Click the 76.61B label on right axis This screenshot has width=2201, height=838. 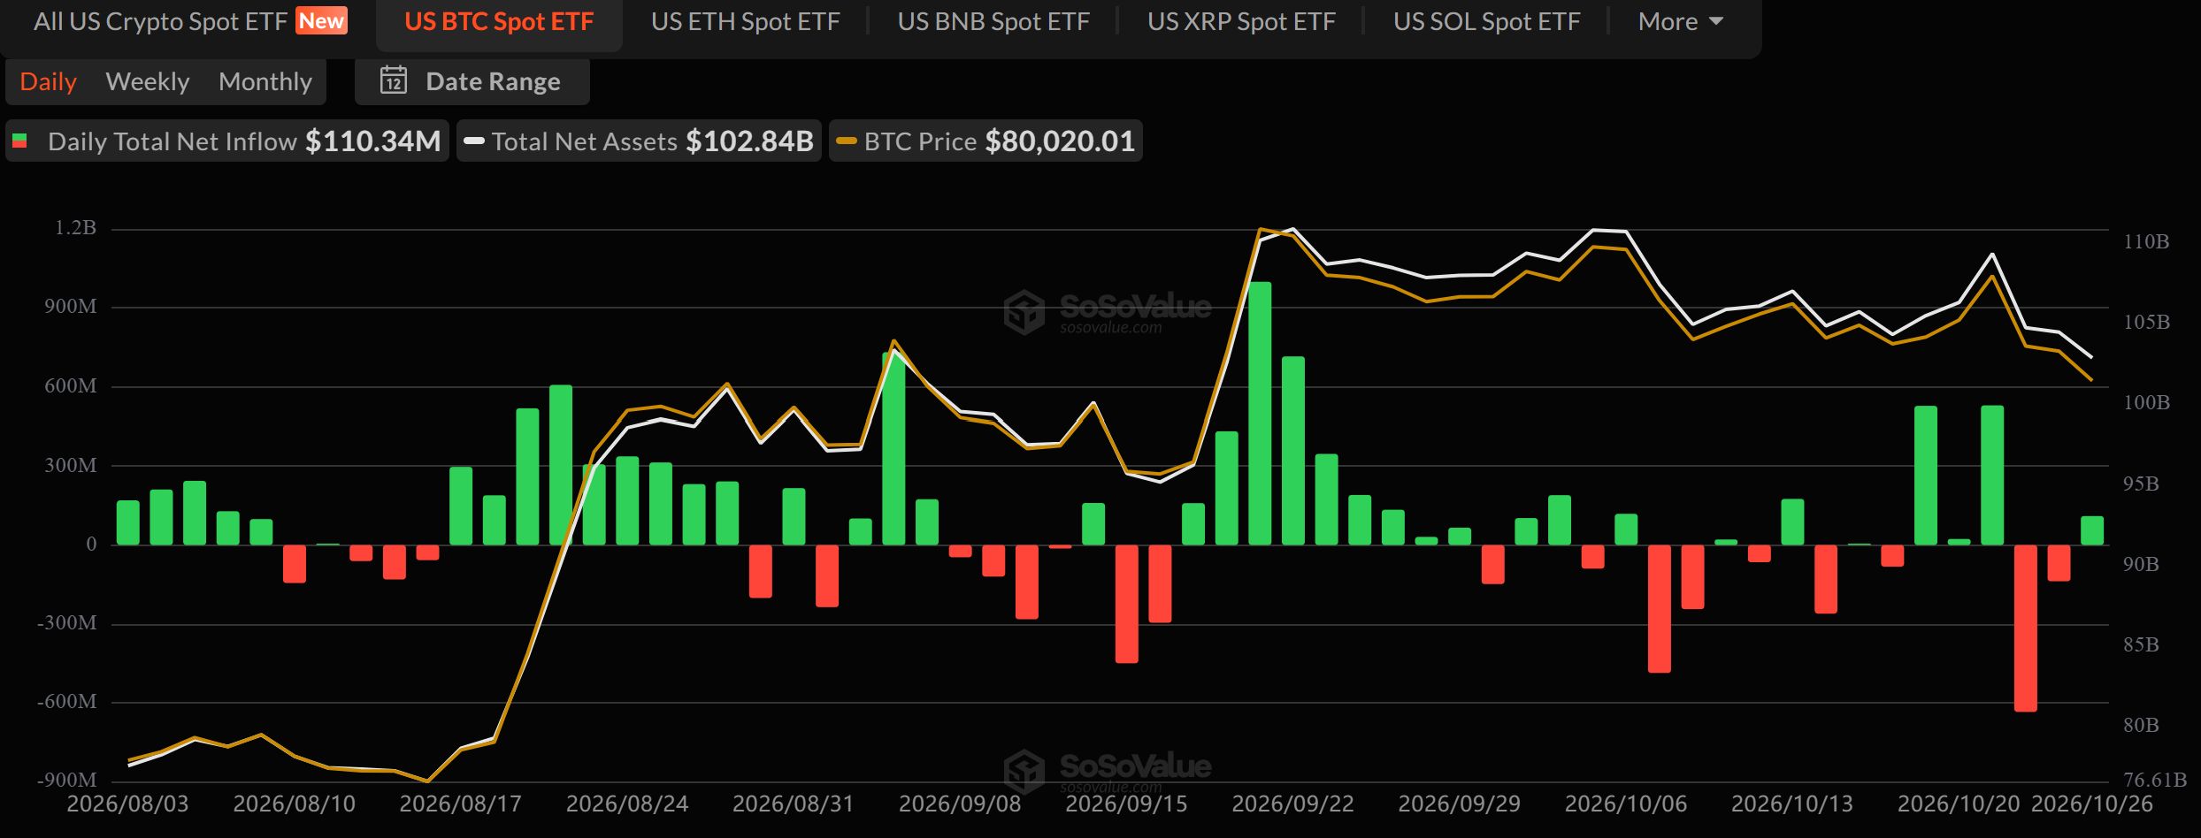click(x=2154, y=780)
